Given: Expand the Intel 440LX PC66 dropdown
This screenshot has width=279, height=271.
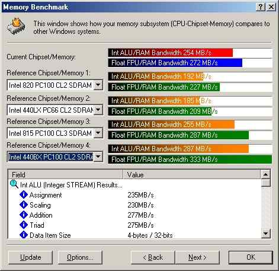Looking at the screenshot, I should click(x=98, y=110).
